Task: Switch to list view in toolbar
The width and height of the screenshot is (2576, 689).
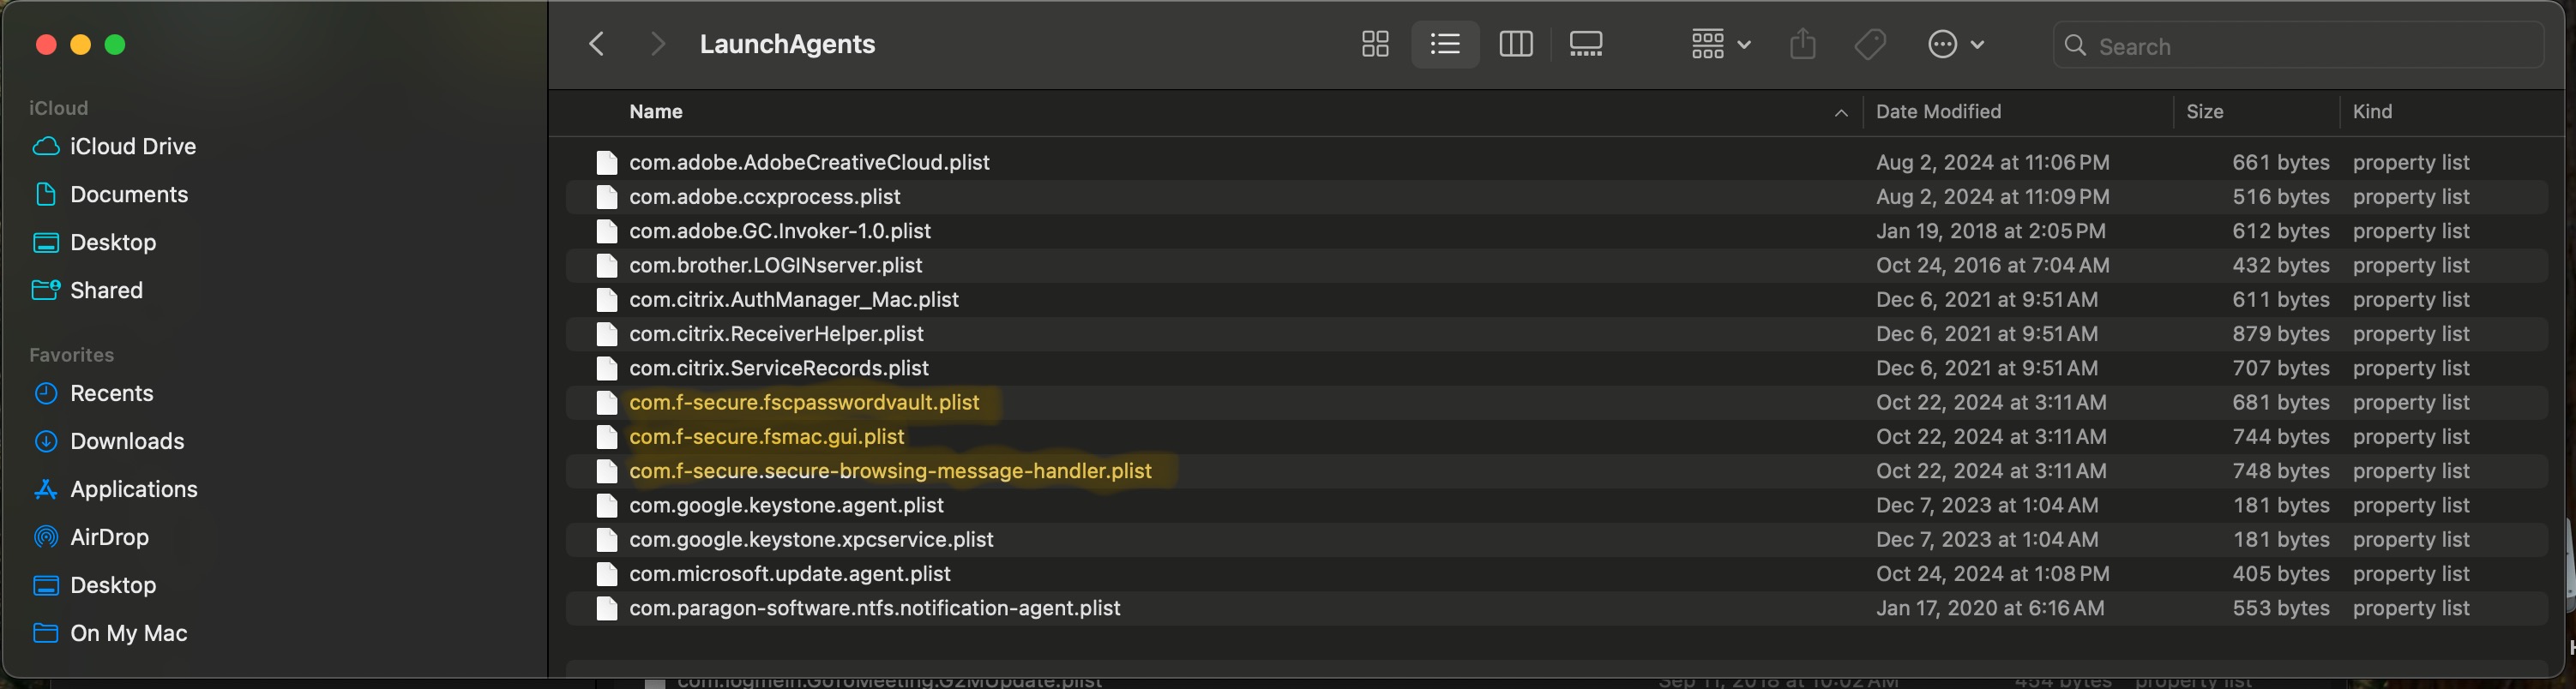Action: pos(1445,45)
